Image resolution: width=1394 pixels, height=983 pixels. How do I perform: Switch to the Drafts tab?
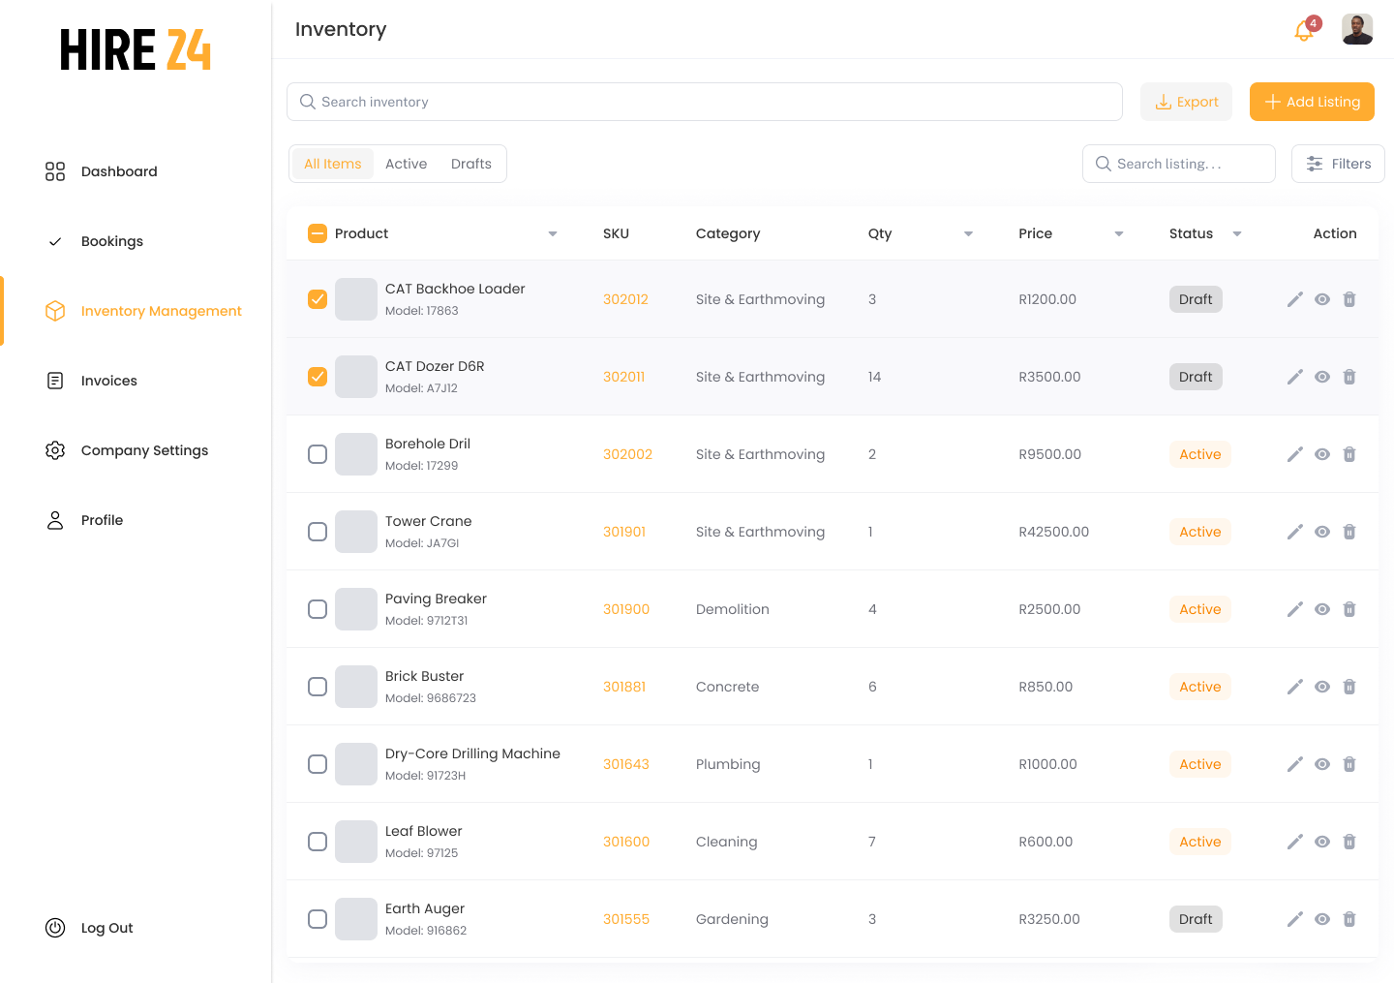click(471, 164)
